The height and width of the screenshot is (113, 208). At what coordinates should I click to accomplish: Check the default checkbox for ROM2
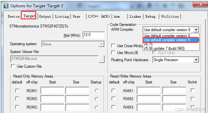point(17,99)
